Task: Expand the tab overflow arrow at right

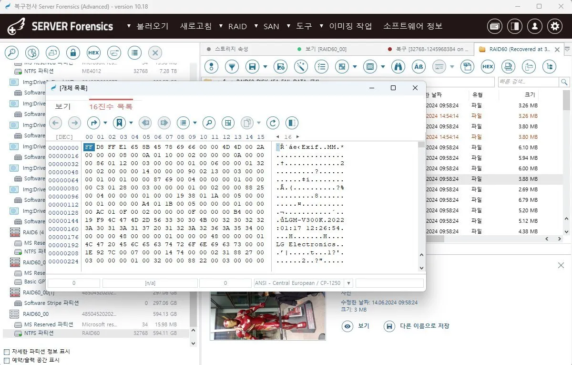Action: pyautogui.click(x=567, y=49)
